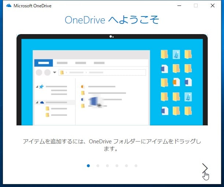This screenshot has height=187, width=224.
Task: Jump to the third page indicator dot
Action: tap(107, 166)
